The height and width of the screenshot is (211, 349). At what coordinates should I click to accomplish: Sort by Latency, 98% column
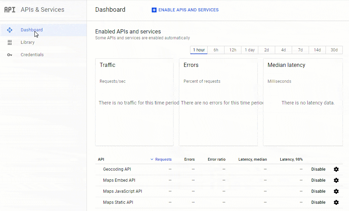[291, 159]
